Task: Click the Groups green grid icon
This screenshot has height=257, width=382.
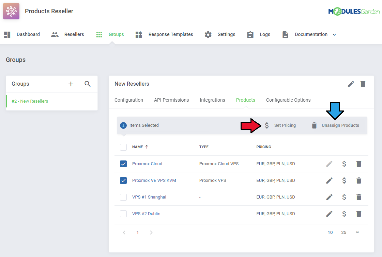Action: coord(99,35)
